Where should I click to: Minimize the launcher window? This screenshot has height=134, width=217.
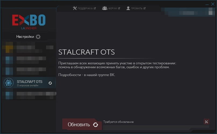pos(207,4)
